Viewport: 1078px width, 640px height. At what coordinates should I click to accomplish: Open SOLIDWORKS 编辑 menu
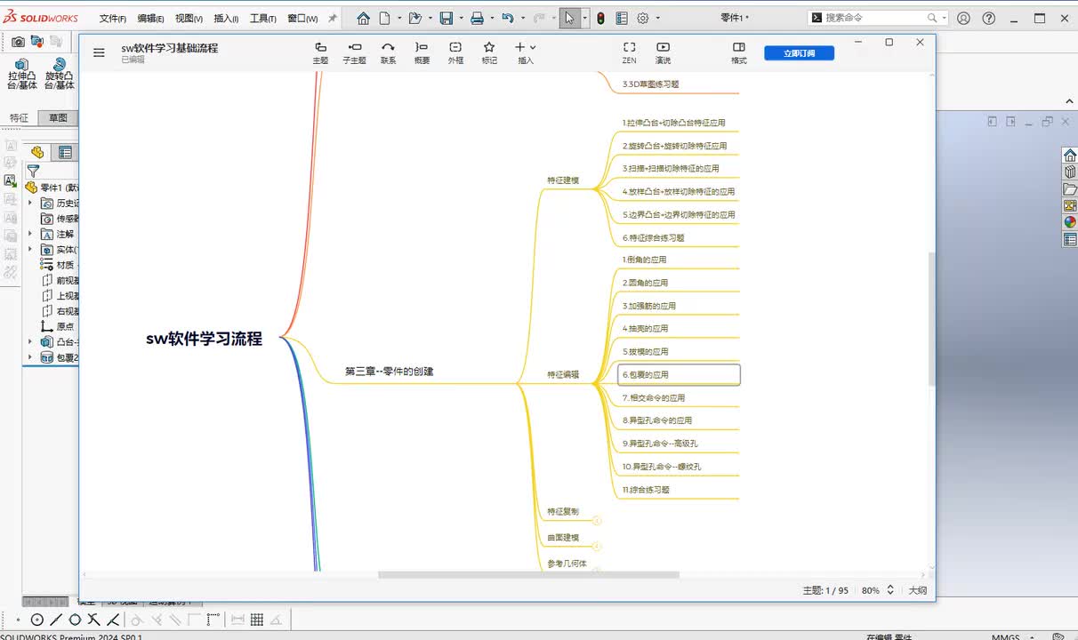150,18
